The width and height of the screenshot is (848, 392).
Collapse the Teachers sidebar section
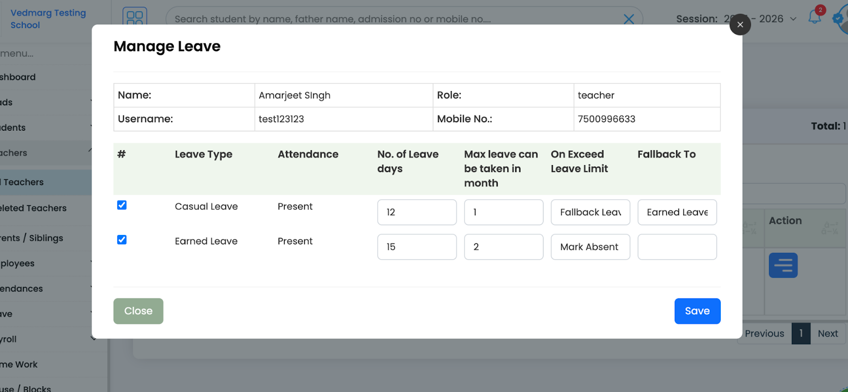pos(46,153)
